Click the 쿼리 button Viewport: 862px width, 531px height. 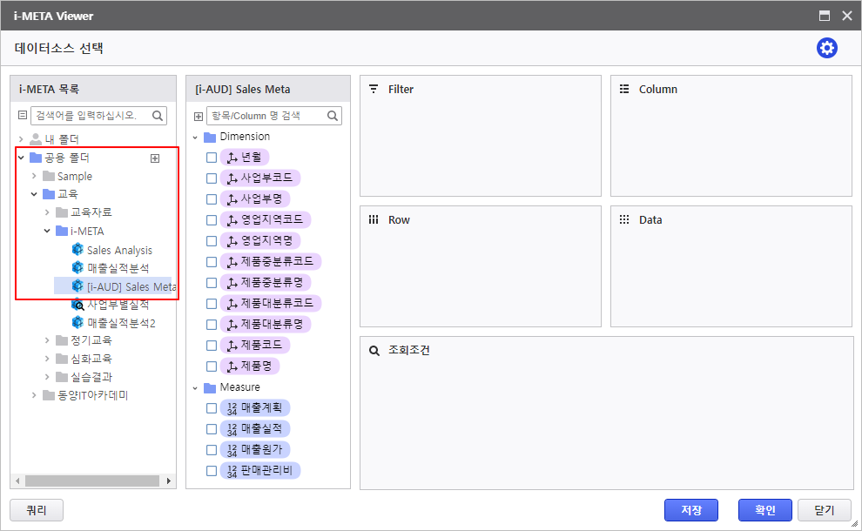pos(37,510)
